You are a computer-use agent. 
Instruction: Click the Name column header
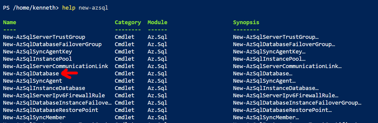[x=10, y=22]
